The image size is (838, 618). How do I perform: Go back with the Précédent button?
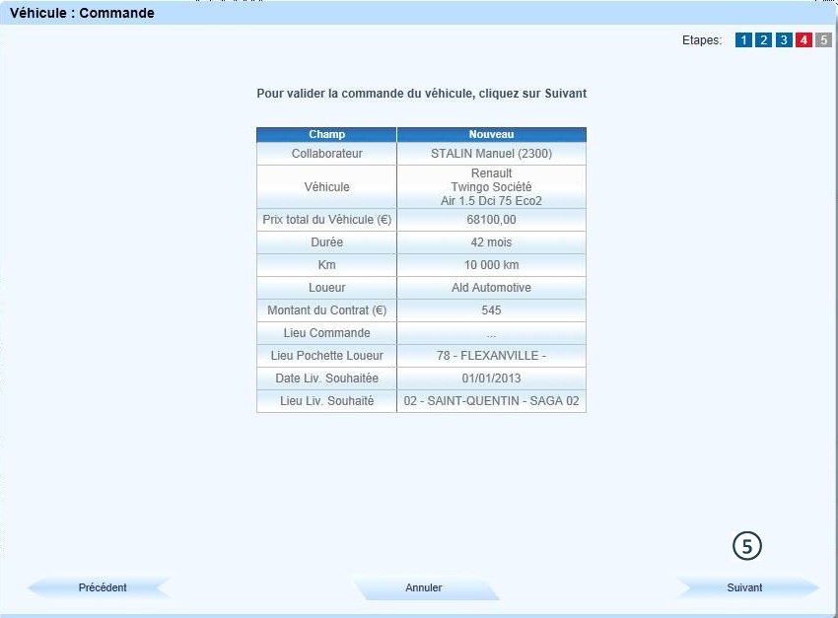pos(102,587)
